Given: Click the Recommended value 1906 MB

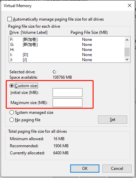Looking at the screenshot, I should tap(61, 146).
